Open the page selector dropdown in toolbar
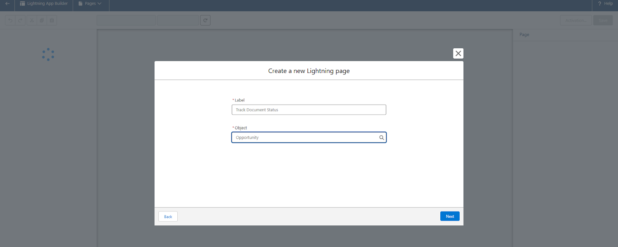Viewport: 618px width, 247px height. click(126, 20)
